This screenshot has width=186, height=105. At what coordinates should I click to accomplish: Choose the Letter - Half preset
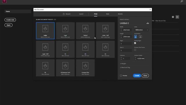pos(105,31)
